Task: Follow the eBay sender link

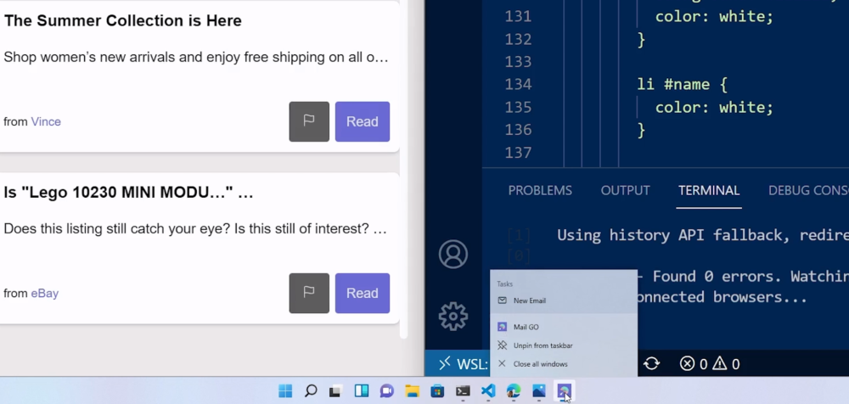Action: click(44, 293)
